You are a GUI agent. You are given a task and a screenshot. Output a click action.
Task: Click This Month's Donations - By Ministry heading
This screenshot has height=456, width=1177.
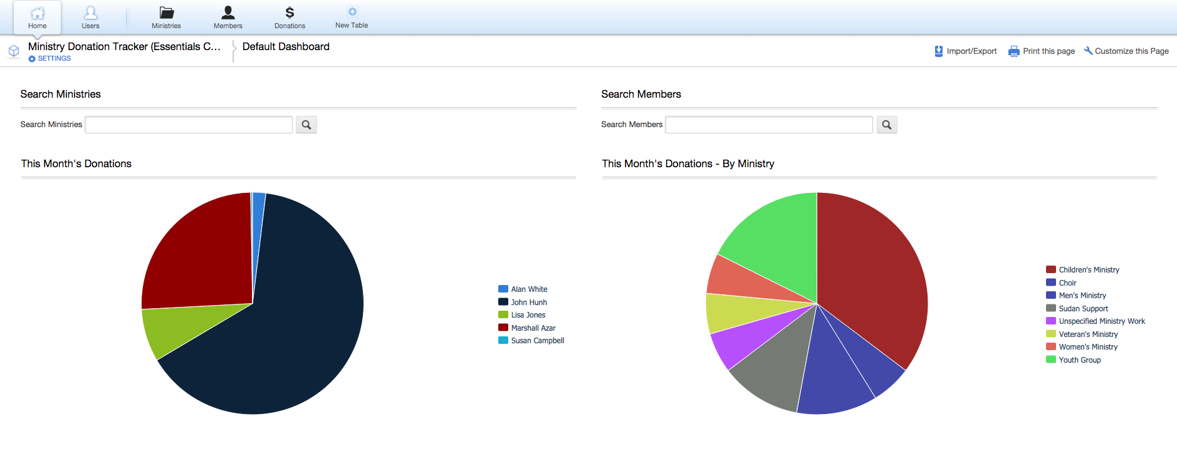coord(688,163)
